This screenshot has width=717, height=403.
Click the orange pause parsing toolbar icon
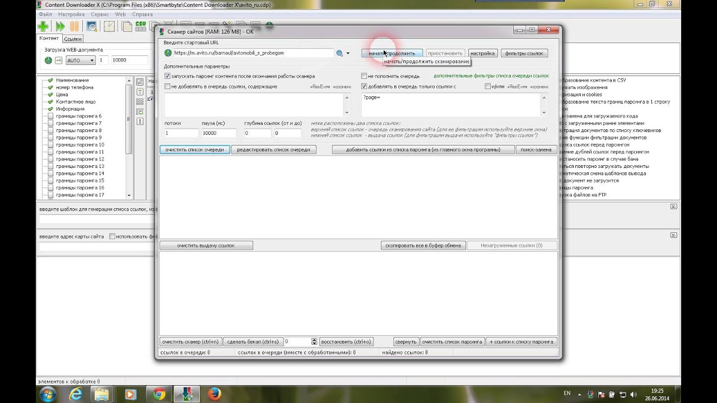[x=74, y=26]
